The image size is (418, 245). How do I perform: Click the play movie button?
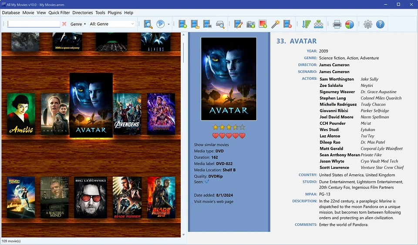160,24
